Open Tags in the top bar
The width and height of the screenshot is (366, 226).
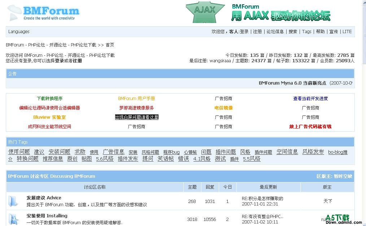[x=306, y=32]
